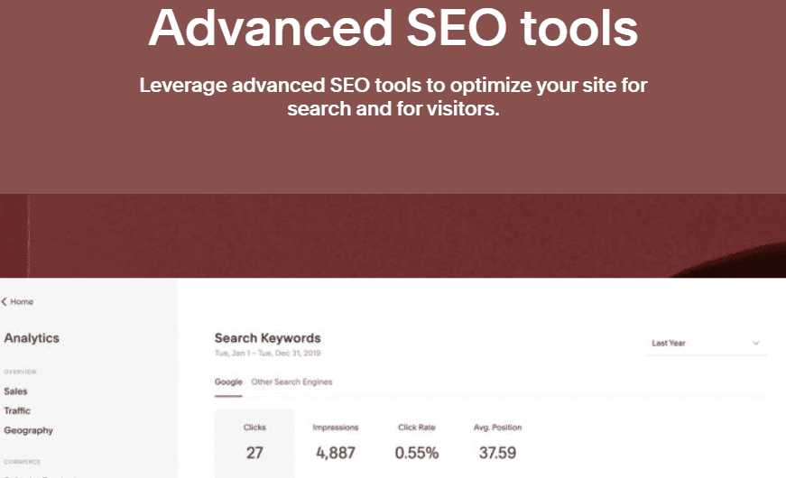Open the Last Year date range selector

click(x=704, y=344)
